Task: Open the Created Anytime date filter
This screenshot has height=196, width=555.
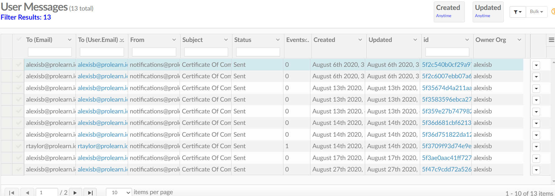Action: [449, 12]
